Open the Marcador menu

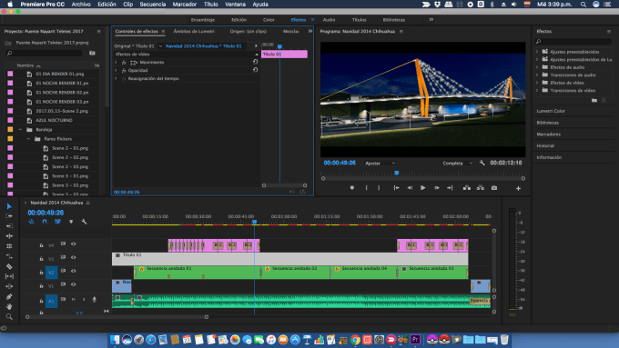[x=185, y=5]
